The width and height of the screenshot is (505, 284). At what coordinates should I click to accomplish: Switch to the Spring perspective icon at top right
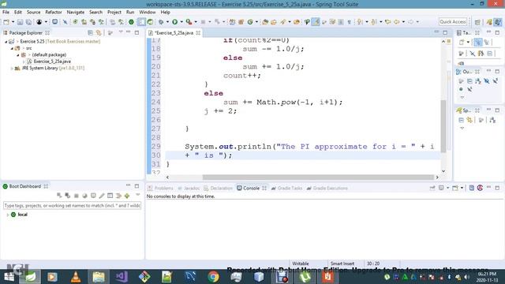pos(489,22)
